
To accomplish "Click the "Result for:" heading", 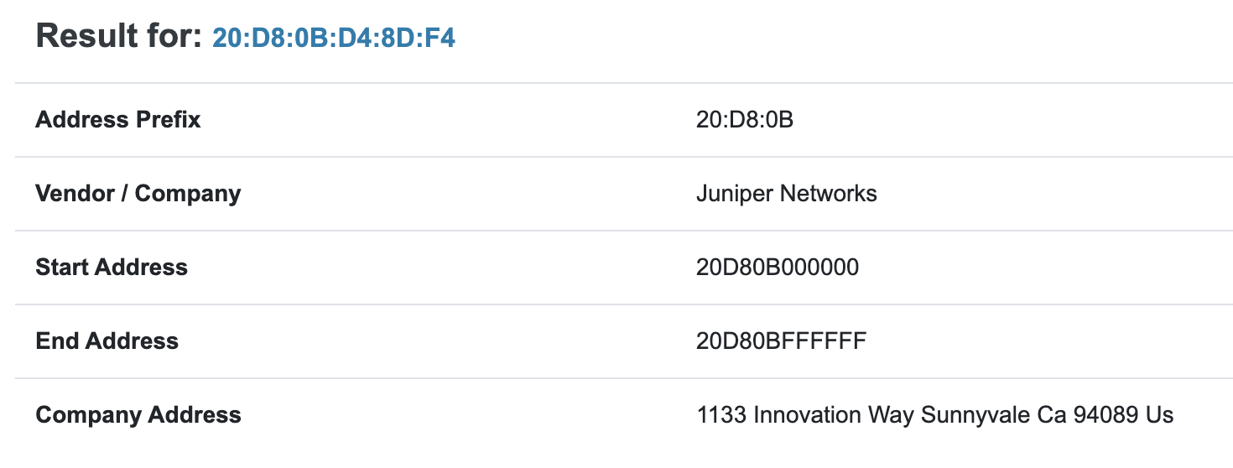I will 118,36.
